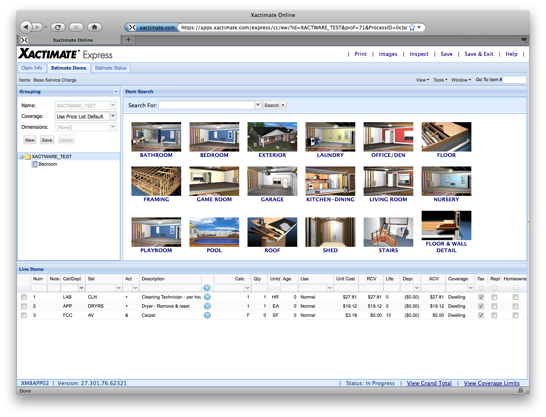The height and width of the screenshot is (417, 546).
Task: Choose the Roof category icon
Action: click(x=272, y=232)
